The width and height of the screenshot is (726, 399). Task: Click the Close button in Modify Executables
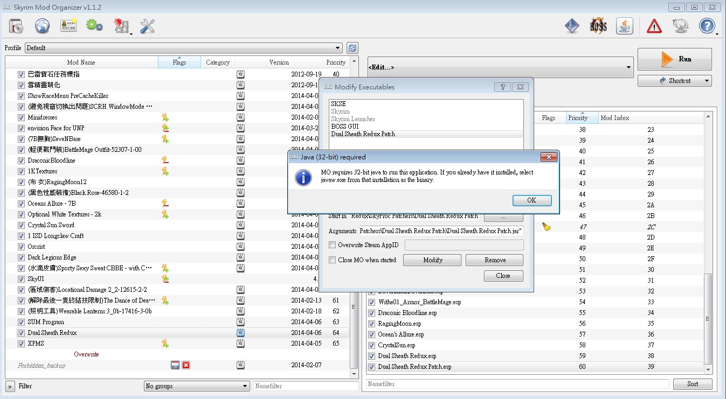[503, 276]
